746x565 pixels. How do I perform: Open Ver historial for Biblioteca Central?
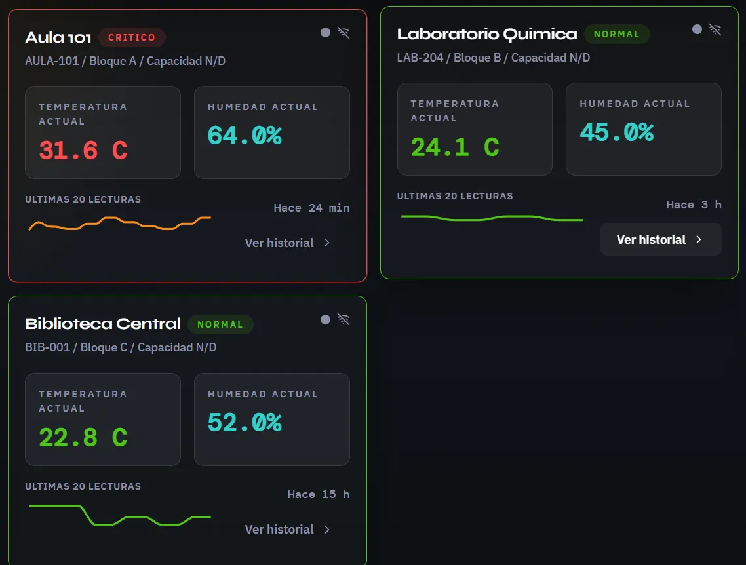tap(287, 530)
